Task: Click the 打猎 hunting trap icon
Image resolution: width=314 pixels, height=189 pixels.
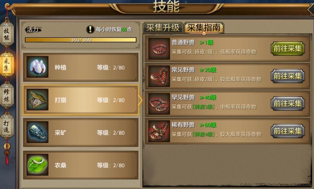Action: (x=38, y=99)
